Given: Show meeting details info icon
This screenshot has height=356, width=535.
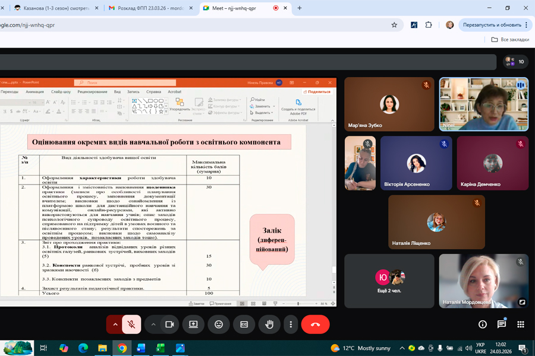Looking at the screenshot, I should tap(482, 325).
